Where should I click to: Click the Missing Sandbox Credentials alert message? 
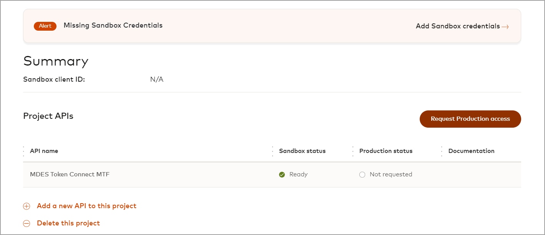coord(113,25)
